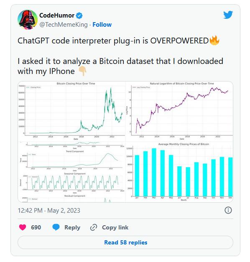Follow the @TechMemeKing account
This screenshot has height=262, width=250.
pyautogui.click(x=102, y=25)
